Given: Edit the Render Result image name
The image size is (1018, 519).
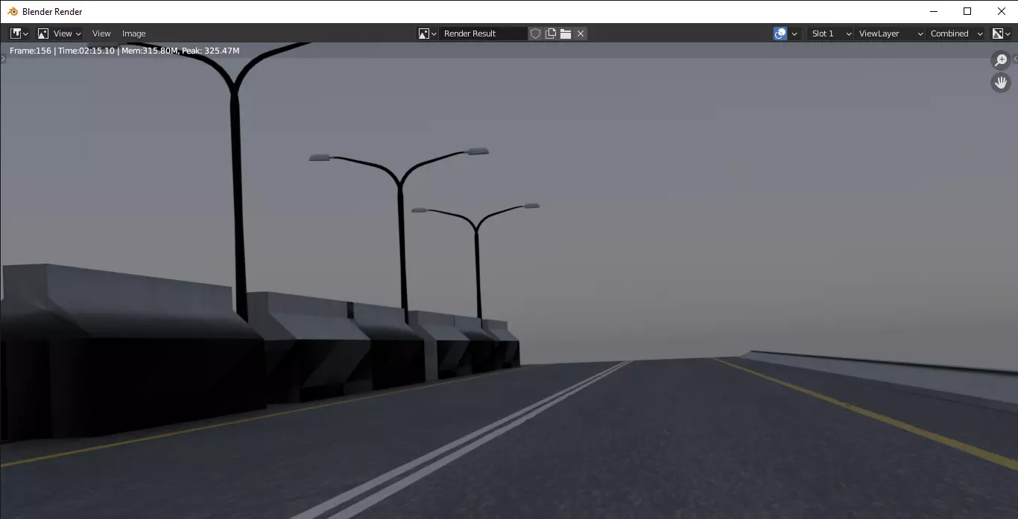Looking at the screenshot, I should (484, 34).
